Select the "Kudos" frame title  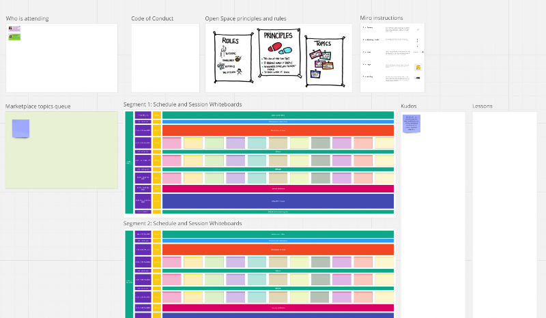[x=408, y=106]
